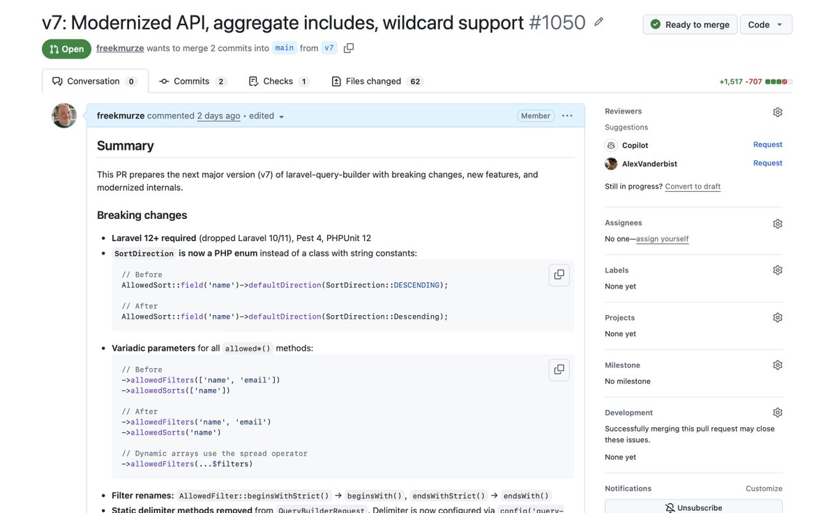Click the Summary heading
The image size is (837, 513).
pos(126,146)
